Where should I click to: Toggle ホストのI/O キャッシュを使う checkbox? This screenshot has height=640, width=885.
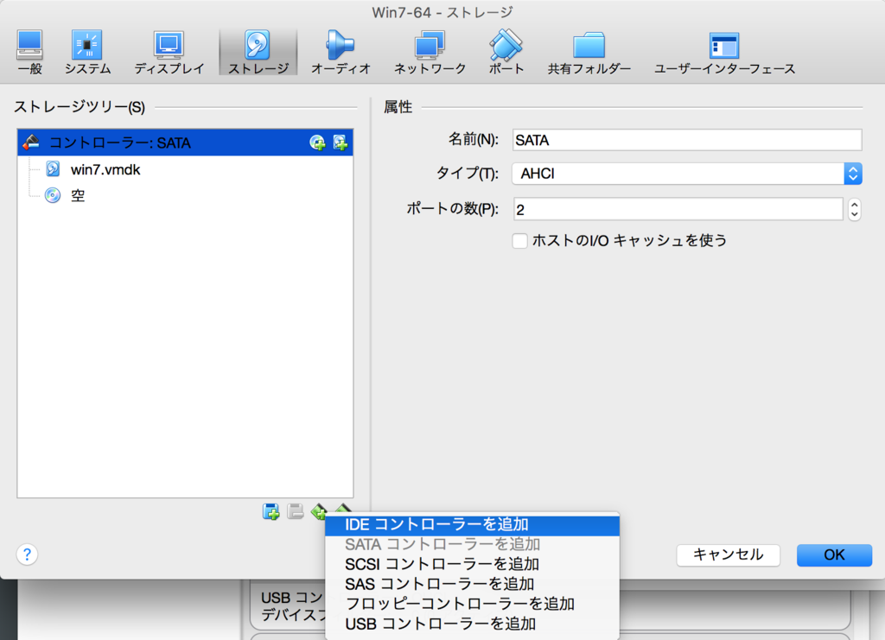[519, 241]
